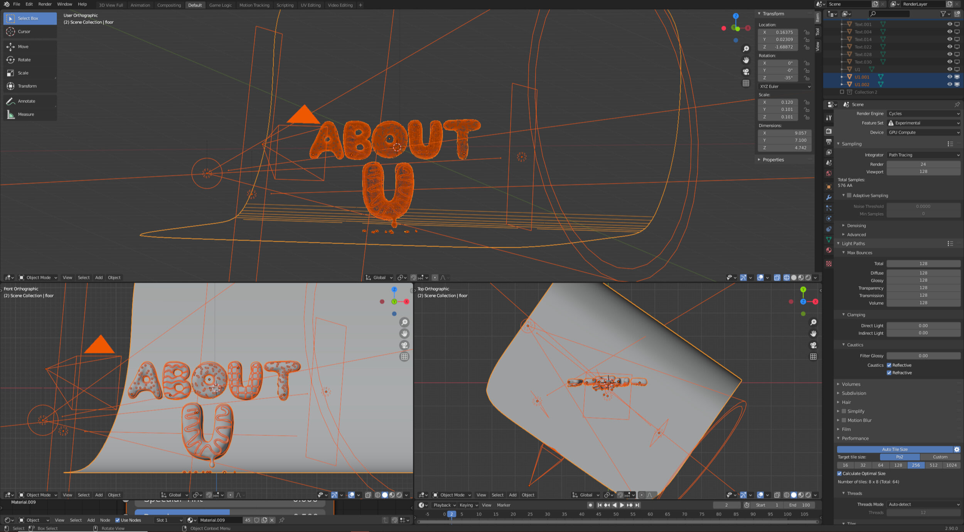
Task: Hide Text.014 with its eye icon
Action: pos(949,39)
